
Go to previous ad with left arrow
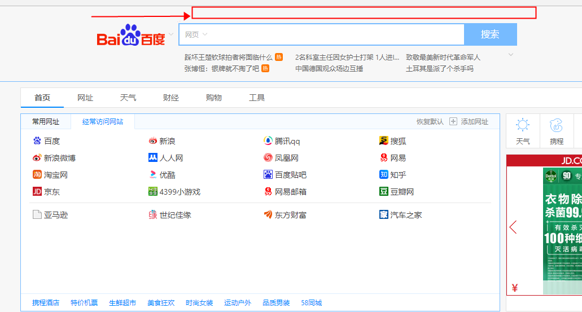point(513,227)
